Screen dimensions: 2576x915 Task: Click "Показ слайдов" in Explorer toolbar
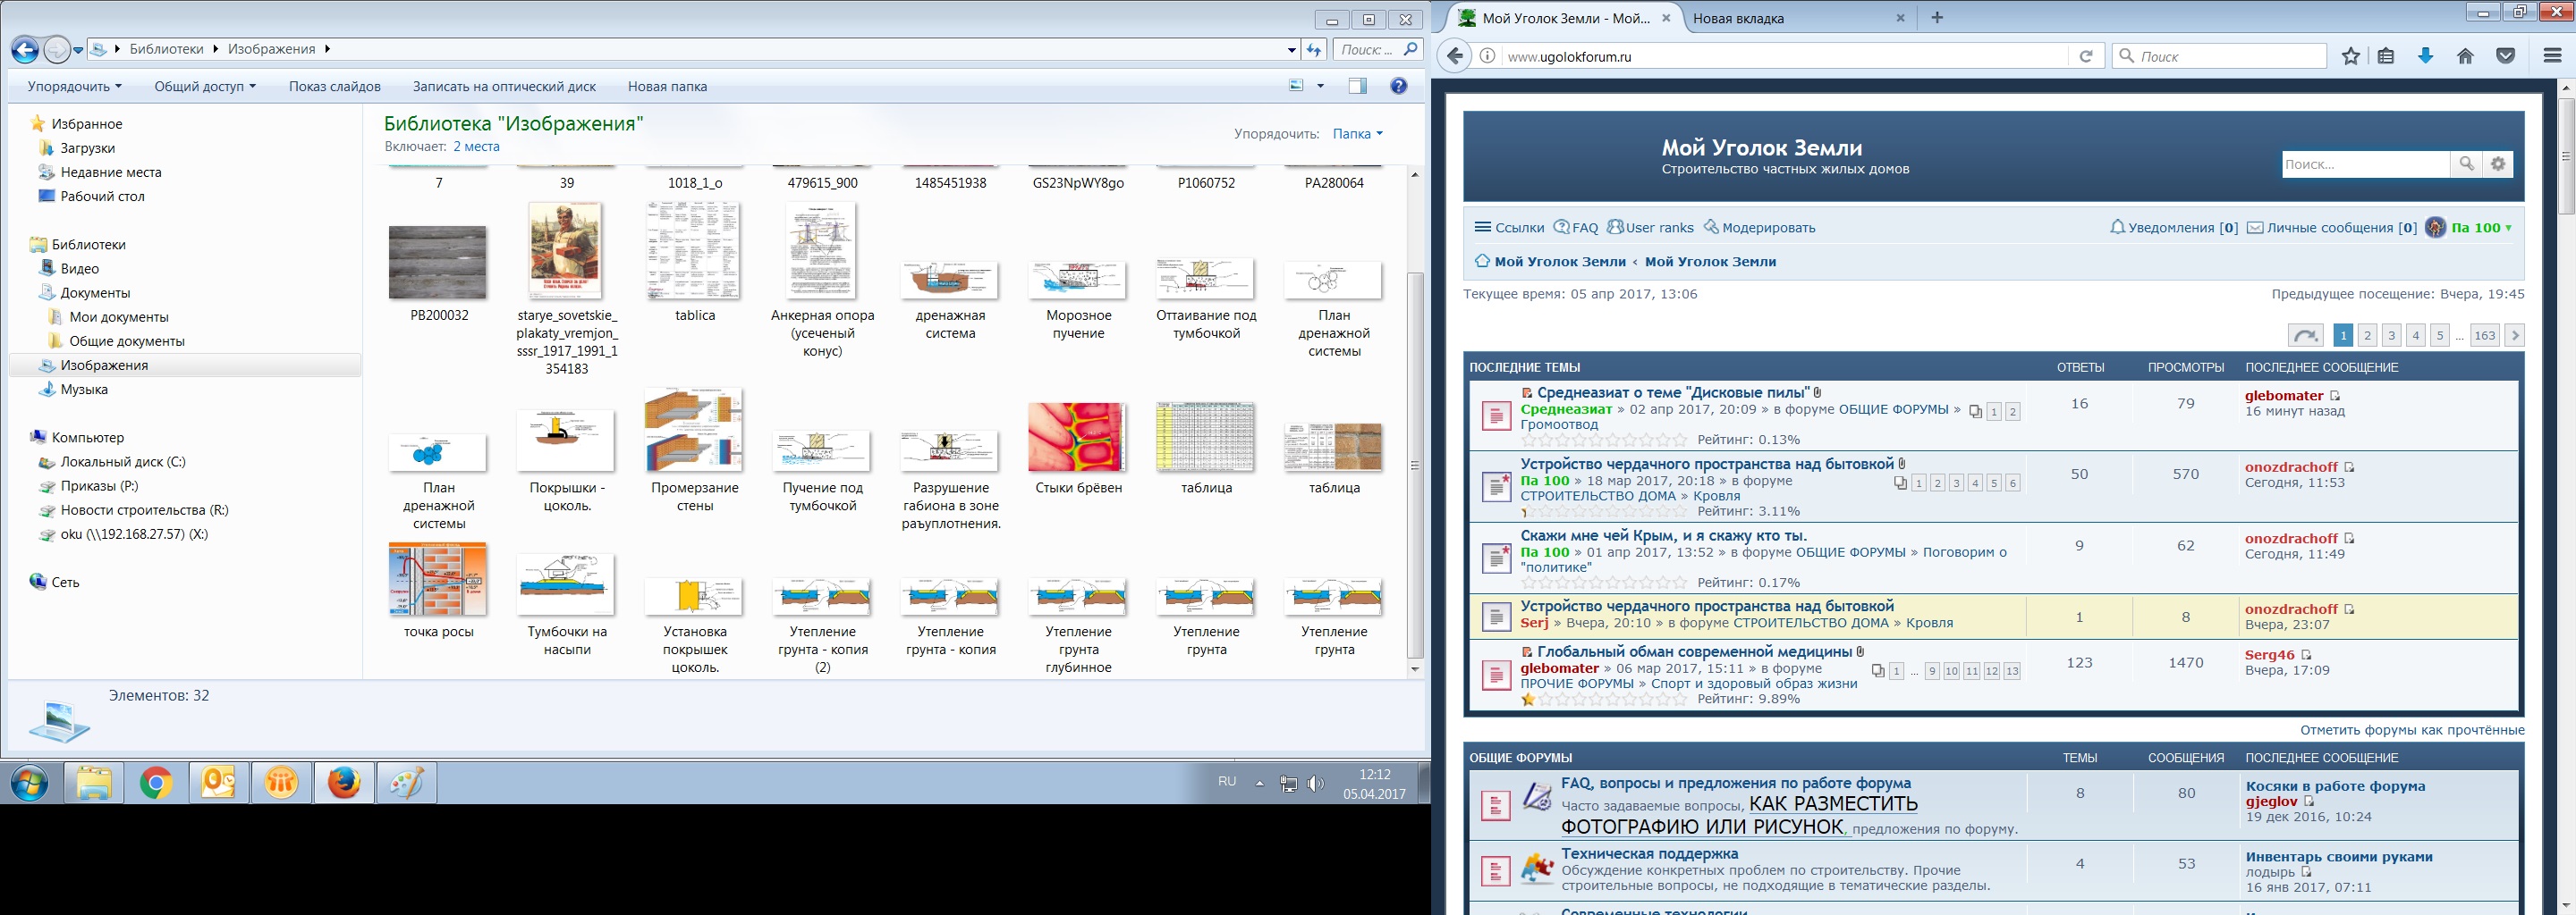pos(334,87)
